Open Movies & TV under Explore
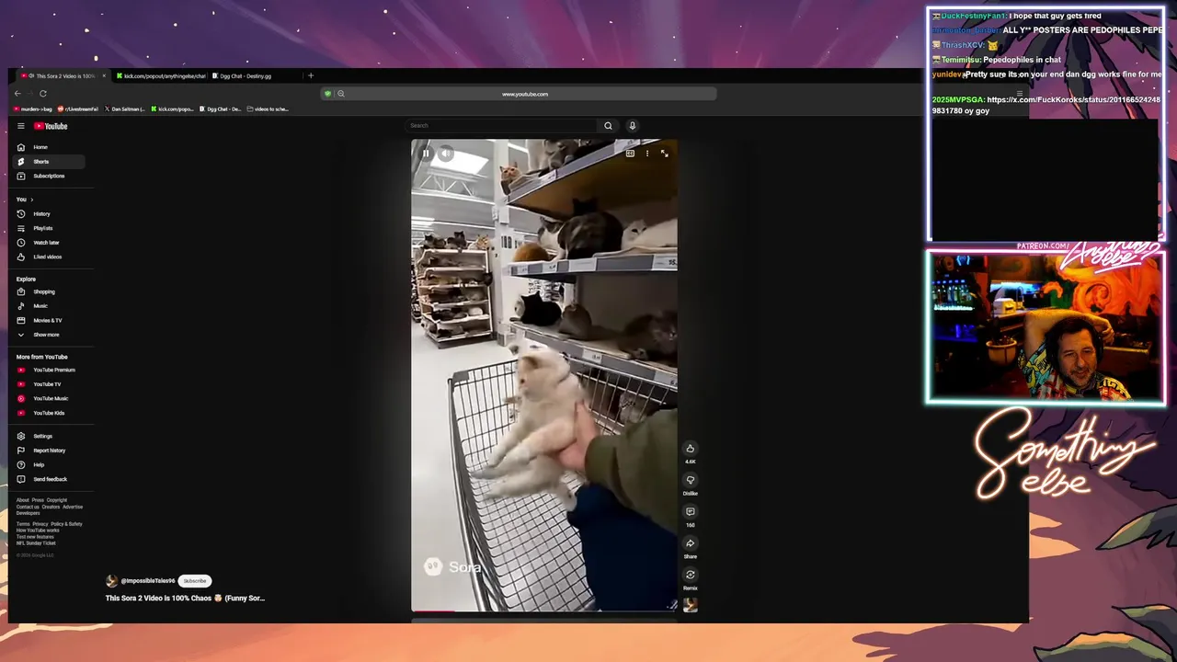This screenshot has width=1177, height=662. coord(50,320)
